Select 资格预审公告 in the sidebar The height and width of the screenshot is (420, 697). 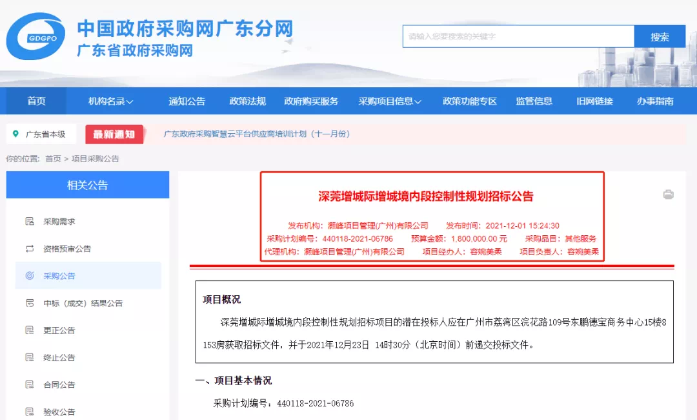click(x=67, y=248)
